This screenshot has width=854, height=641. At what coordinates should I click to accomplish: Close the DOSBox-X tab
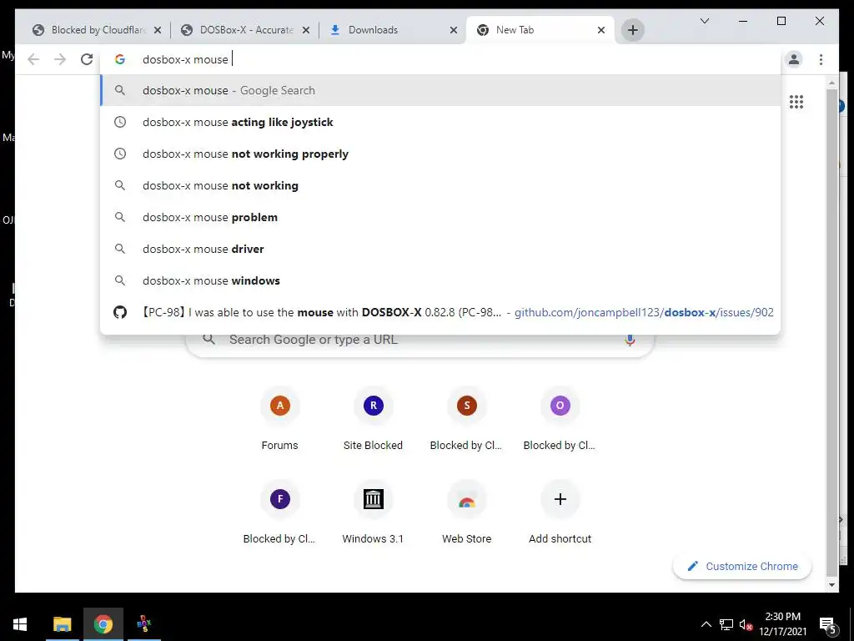tap(306, 30)
